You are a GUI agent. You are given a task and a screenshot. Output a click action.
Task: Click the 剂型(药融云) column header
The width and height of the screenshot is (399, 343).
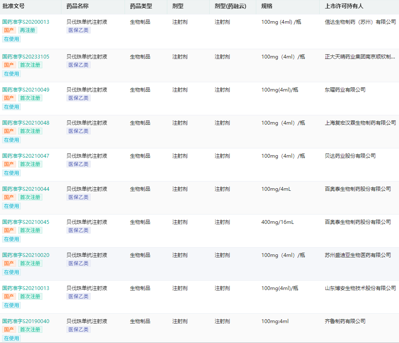pos(230,6)
